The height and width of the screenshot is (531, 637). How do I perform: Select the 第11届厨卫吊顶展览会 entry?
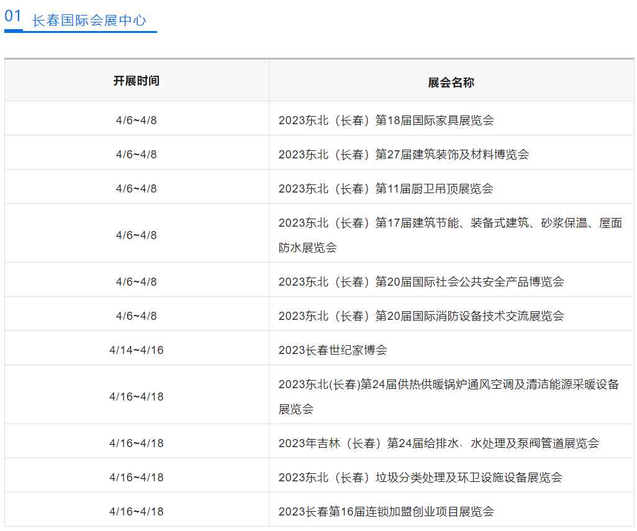pos(386,188)
